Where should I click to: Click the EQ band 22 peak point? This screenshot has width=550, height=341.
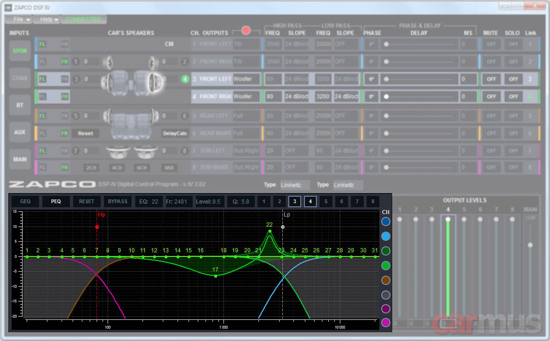269,231
